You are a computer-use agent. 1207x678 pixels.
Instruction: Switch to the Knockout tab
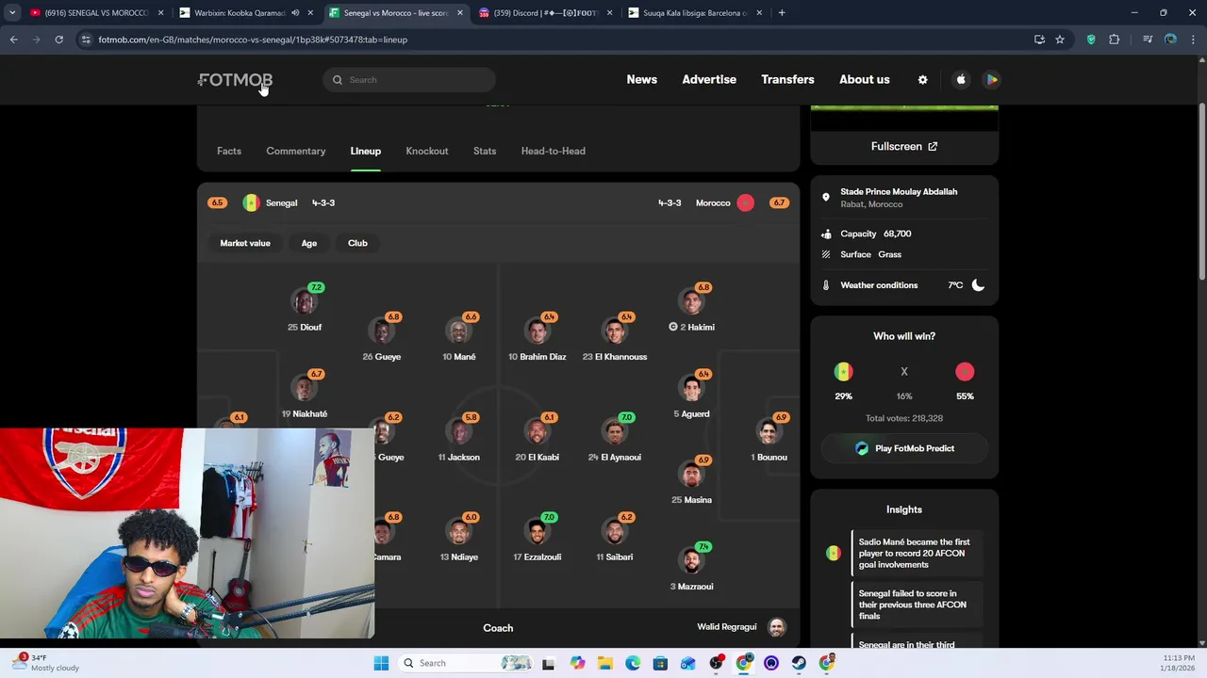(427, 151)
